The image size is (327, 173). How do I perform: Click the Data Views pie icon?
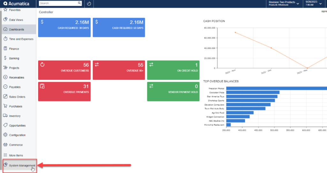click(x=5, y=20)
